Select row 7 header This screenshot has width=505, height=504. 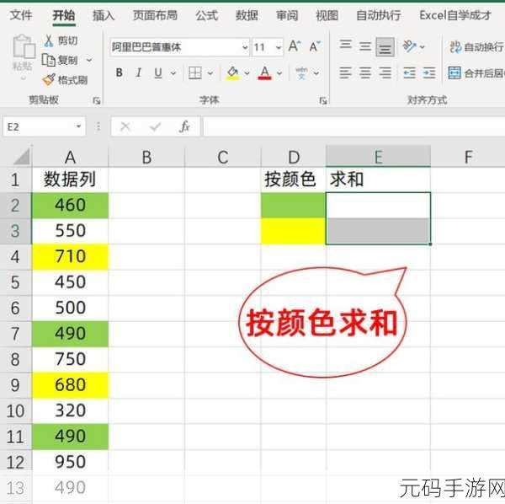[15, 334]
